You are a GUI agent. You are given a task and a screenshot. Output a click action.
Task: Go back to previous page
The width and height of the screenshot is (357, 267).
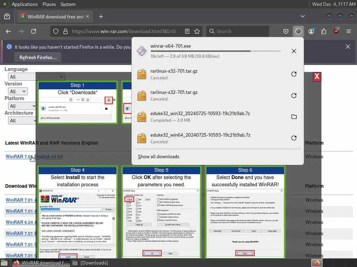click(8, 31)
